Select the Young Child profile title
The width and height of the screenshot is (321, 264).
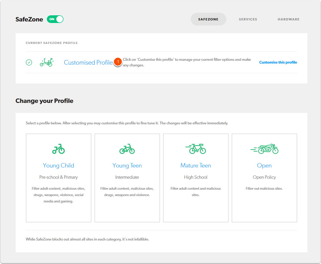tap(58, 165)
